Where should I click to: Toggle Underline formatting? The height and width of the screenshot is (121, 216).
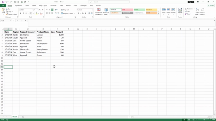click(26, 13)
